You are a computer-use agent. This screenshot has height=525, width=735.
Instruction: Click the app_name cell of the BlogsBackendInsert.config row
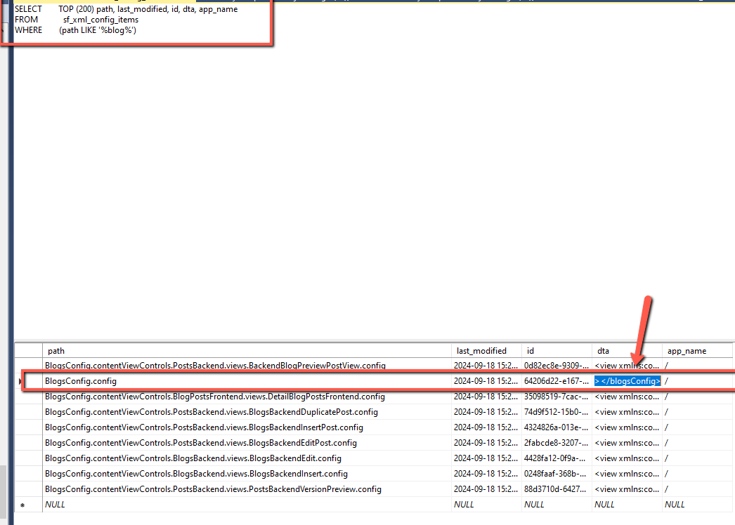[x=697, y=474]
